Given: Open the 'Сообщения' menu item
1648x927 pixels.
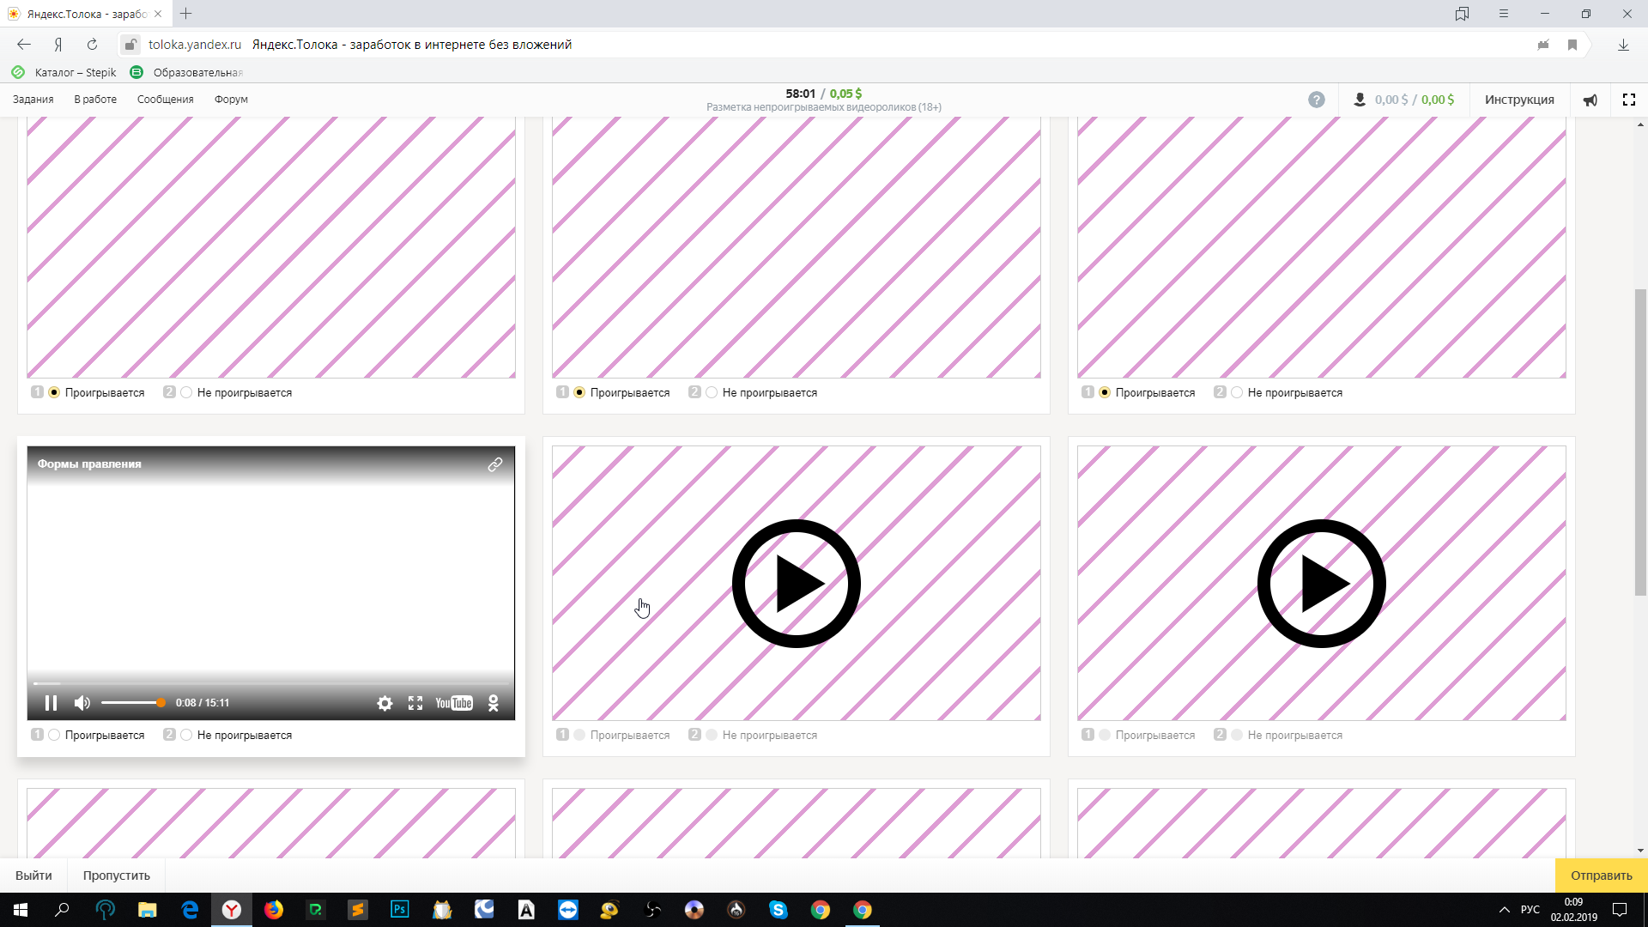Looking at the screenshot, I should click(165, 100).
